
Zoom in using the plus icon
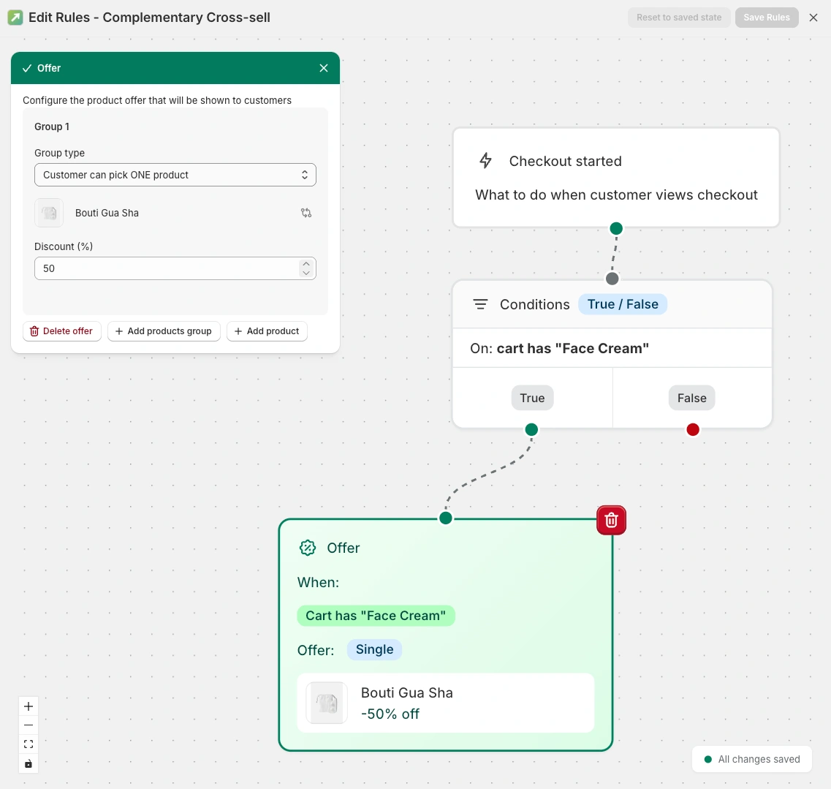(x=28, y=706)
